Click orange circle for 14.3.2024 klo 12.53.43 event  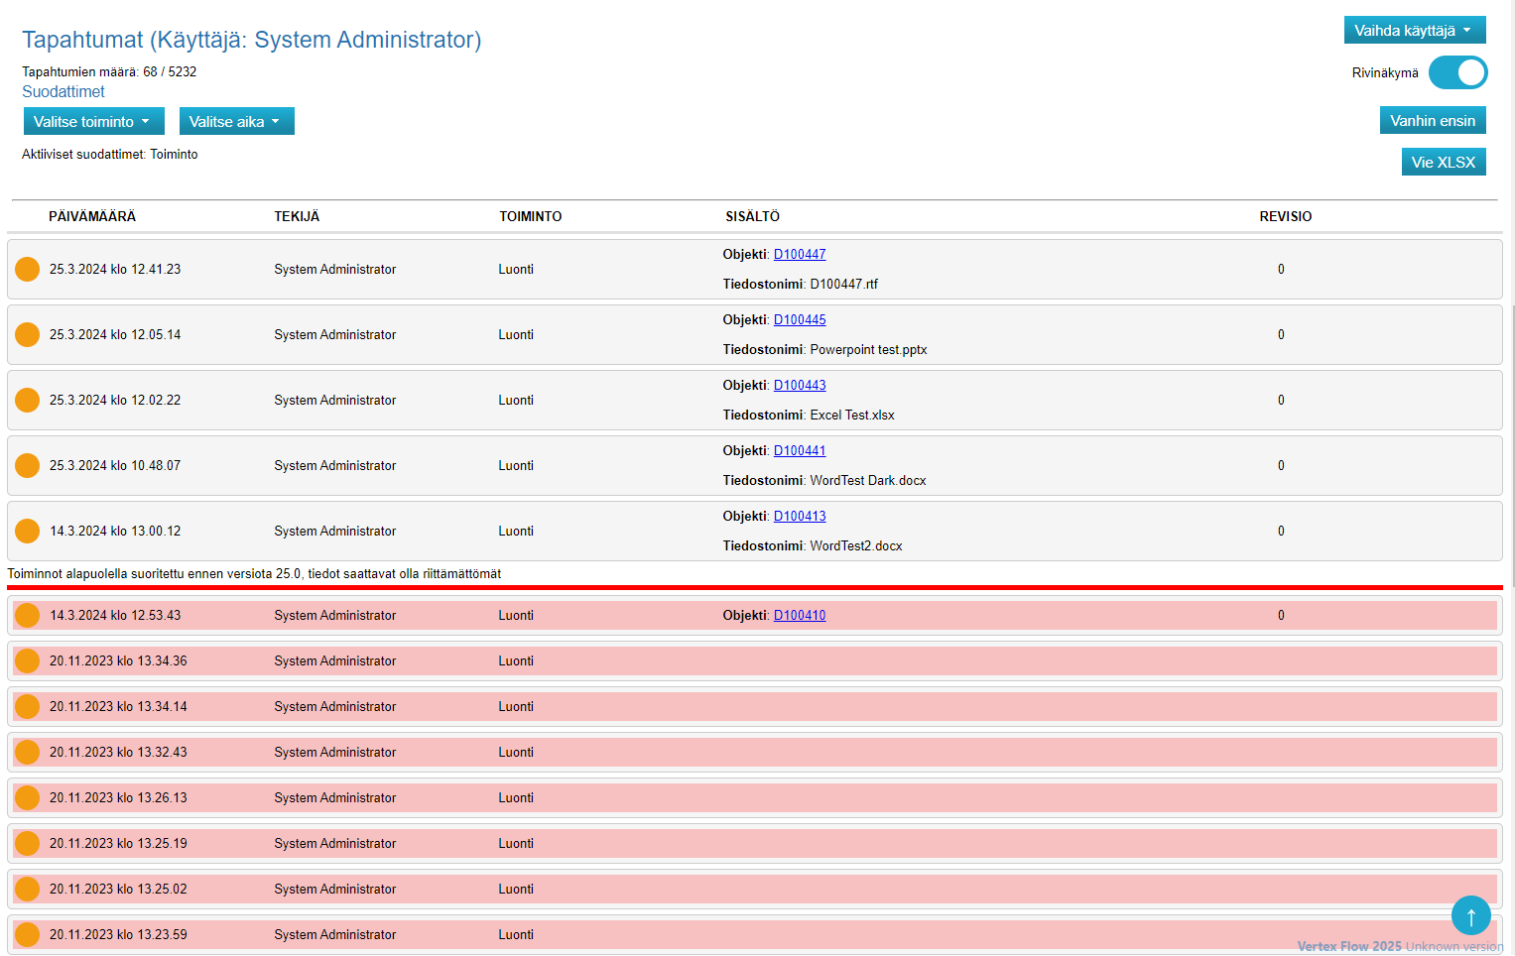(28, 615)
